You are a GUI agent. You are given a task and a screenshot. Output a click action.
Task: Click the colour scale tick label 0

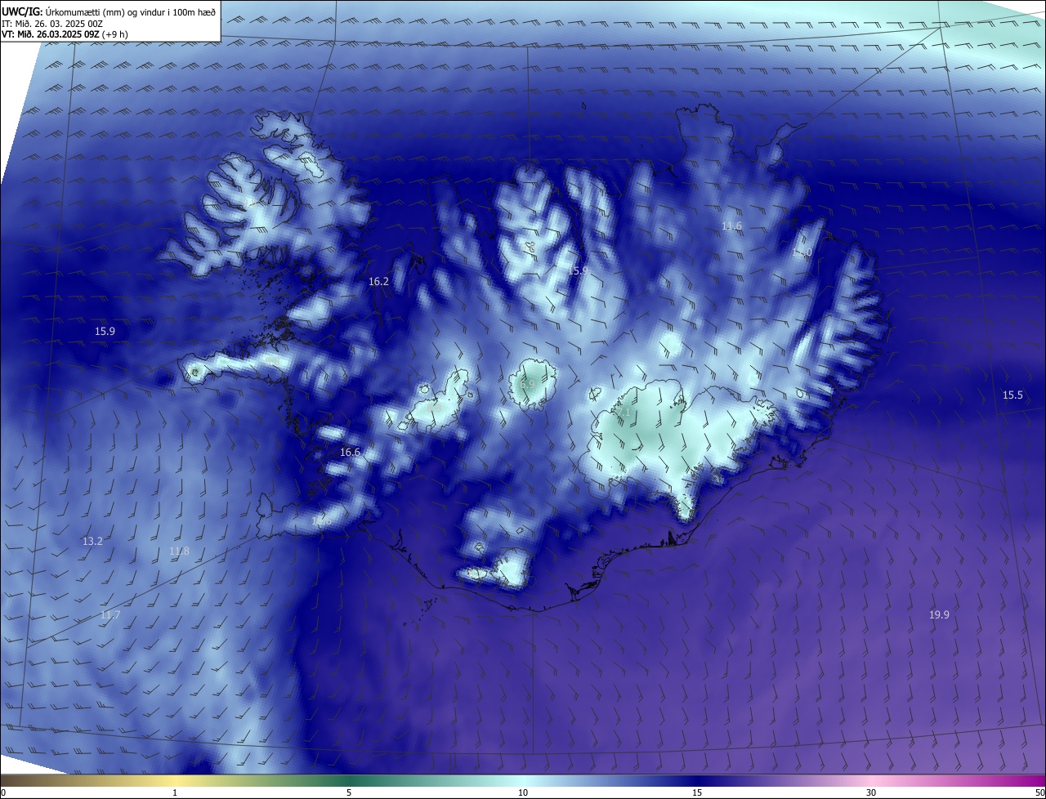pyautogui.click(x=3, y=792)
